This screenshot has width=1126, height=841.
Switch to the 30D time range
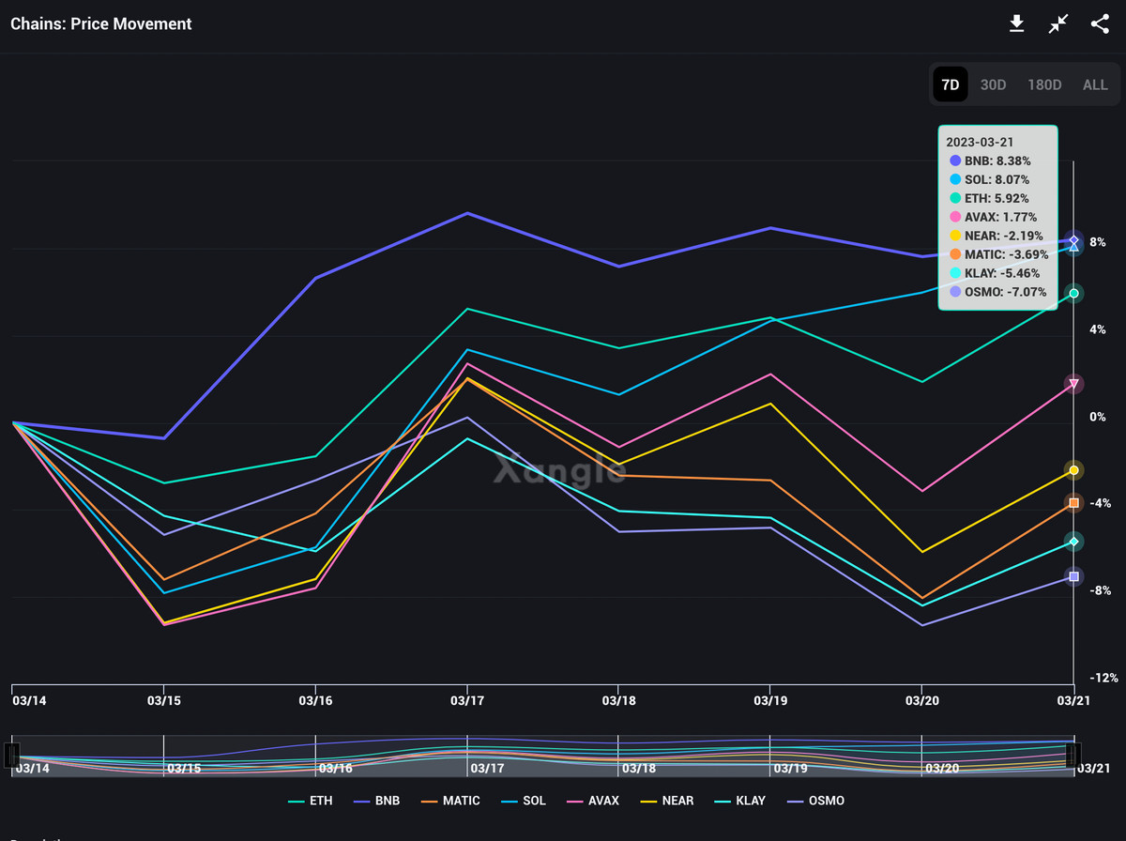(x=993, y=84)
